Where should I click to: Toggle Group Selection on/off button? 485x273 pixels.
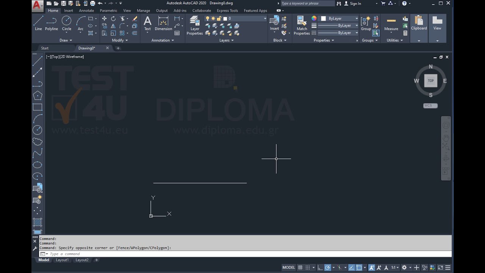(x=376, y=33)
